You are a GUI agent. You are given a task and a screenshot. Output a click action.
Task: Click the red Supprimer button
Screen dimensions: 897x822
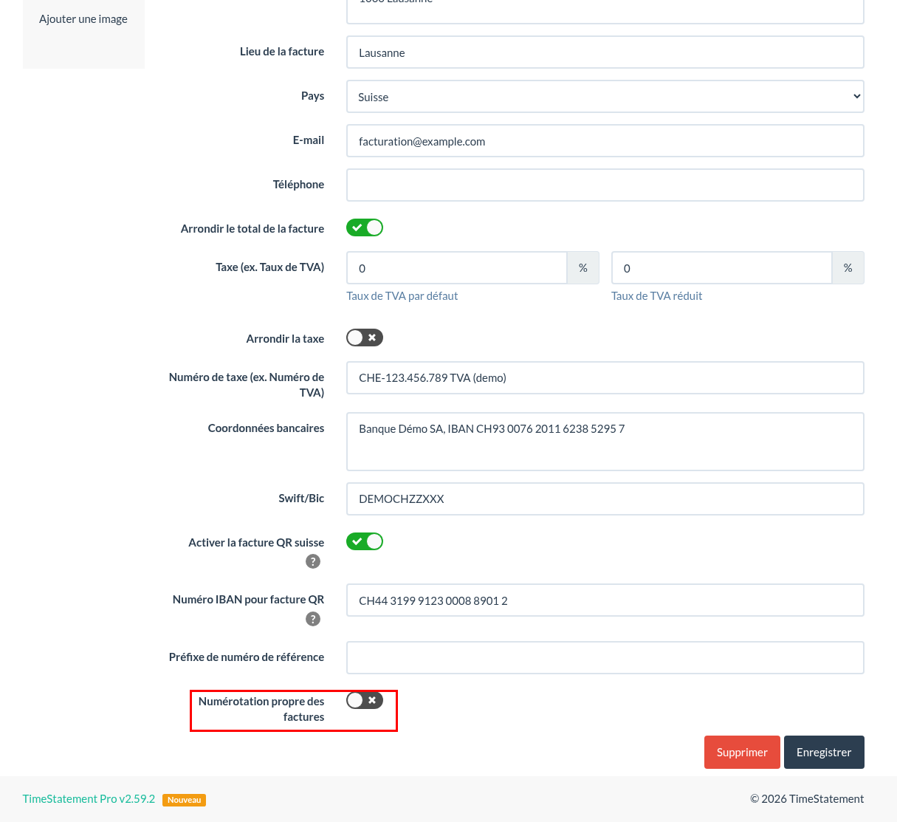point(742,752)
